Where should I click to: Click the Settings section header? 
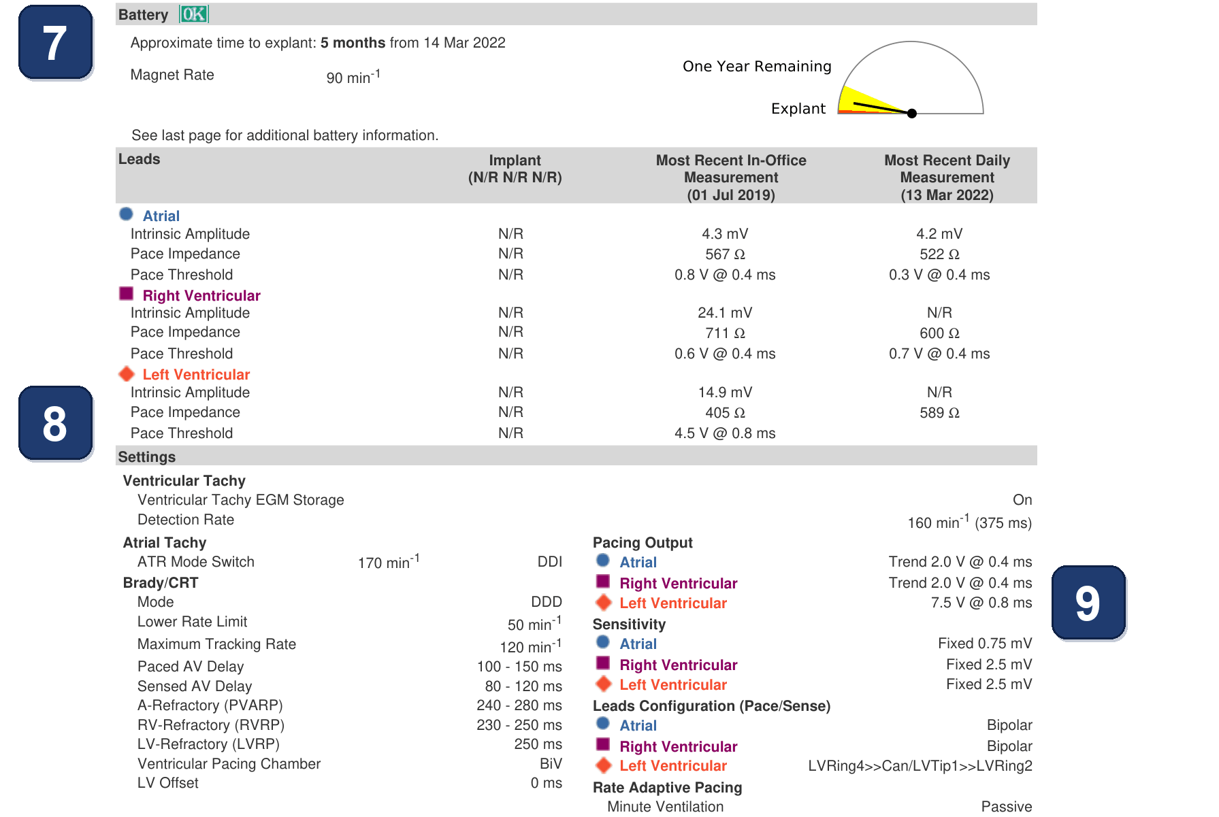(x=576, y=456)
